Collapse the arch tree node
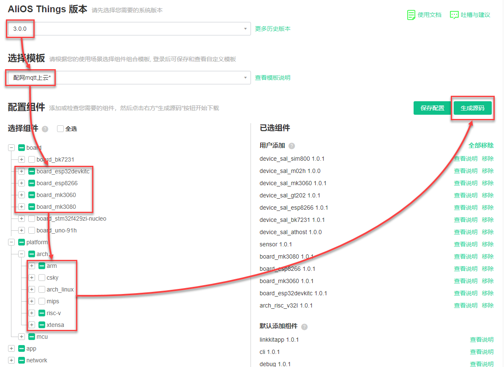Image resolution: width=504 pixels, height=367 pixels. click(22, 254)
